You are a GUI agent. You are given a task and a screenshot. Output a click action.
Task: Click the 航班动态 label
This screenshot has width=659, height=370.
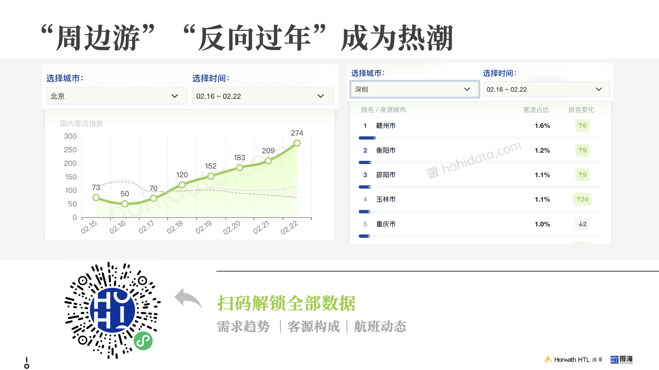click(380, 327)
